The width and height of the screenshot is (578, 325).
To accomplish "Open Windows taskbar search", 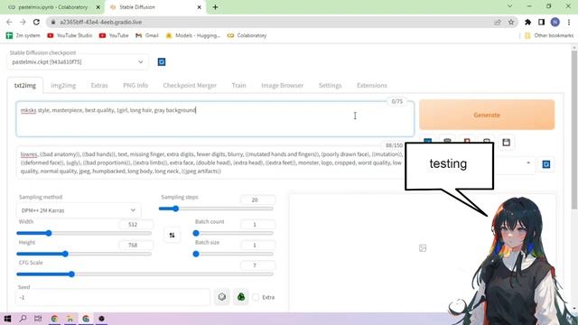I will tap(23, 319).
